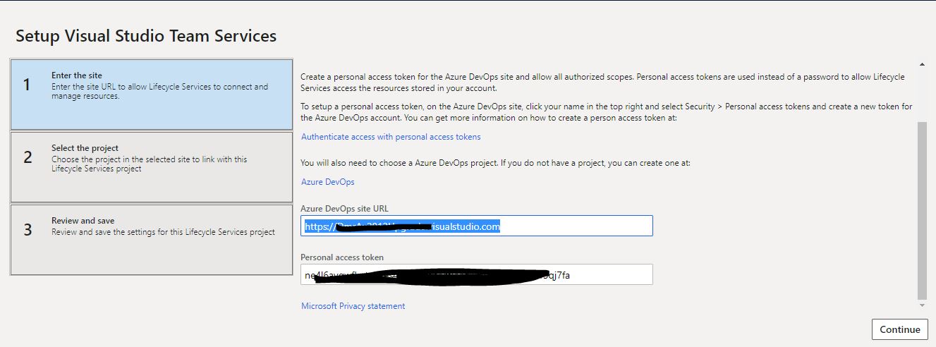Click the Continue button

click(x=900, y=329)
